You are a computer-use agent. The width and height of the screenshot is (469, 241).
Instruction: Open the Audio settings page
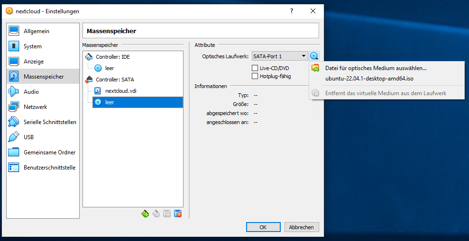(x=43, y=92)
